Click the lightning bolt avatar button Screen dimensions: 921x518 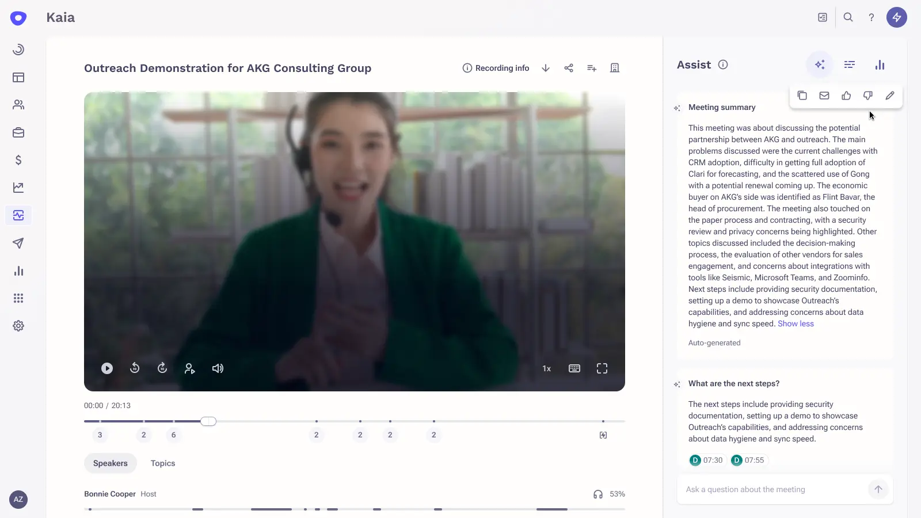(897, 17)
